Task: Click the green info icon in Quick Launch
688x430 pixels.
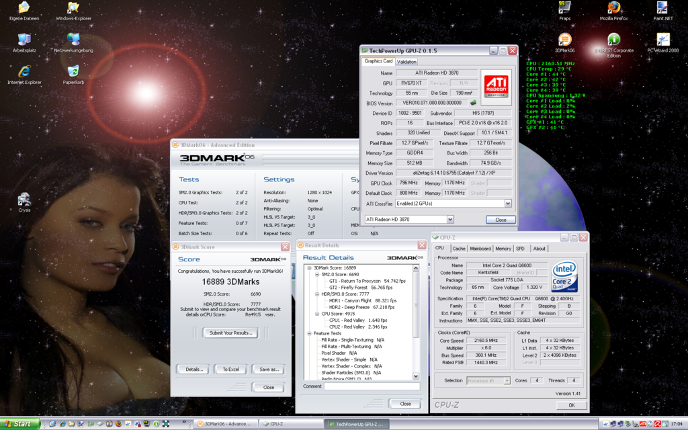Action: (x=156, y=424)
